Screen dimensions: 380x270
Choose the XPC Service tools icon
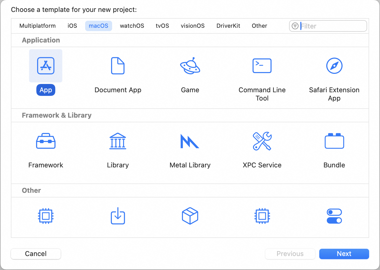[x=262, y=141]
